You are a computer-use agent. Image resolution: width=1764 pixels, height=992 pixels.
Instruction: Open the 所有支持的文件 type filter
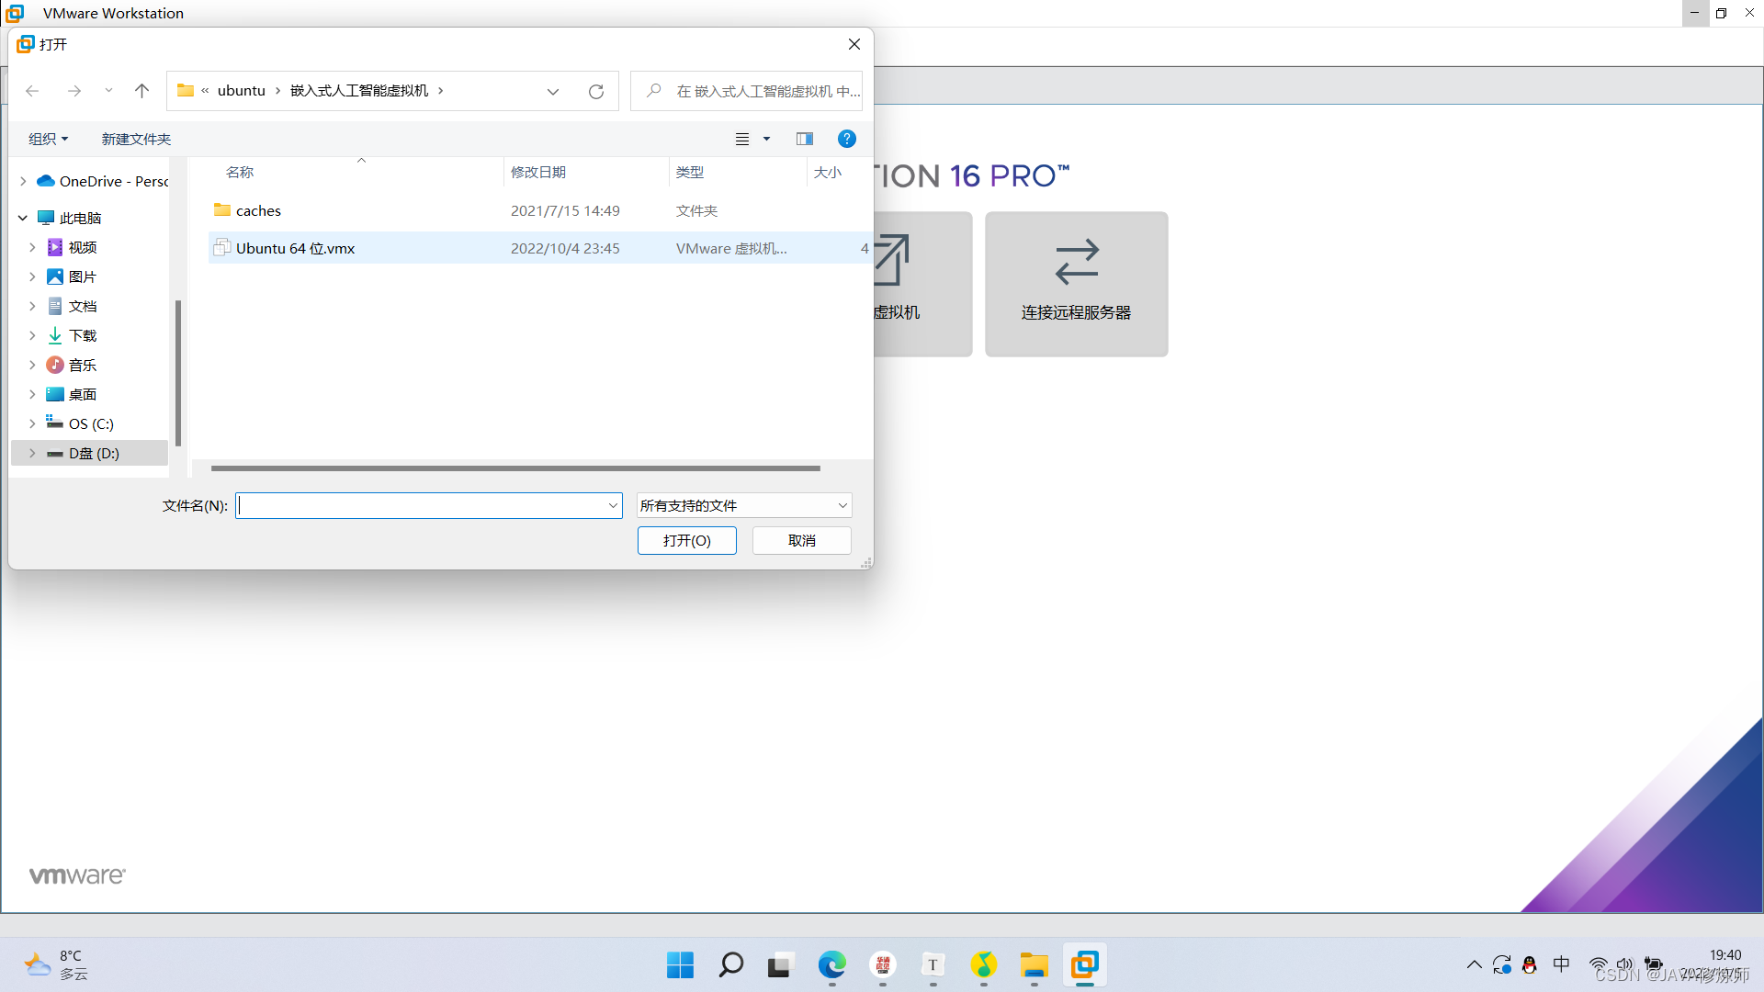tap(744, 505)
